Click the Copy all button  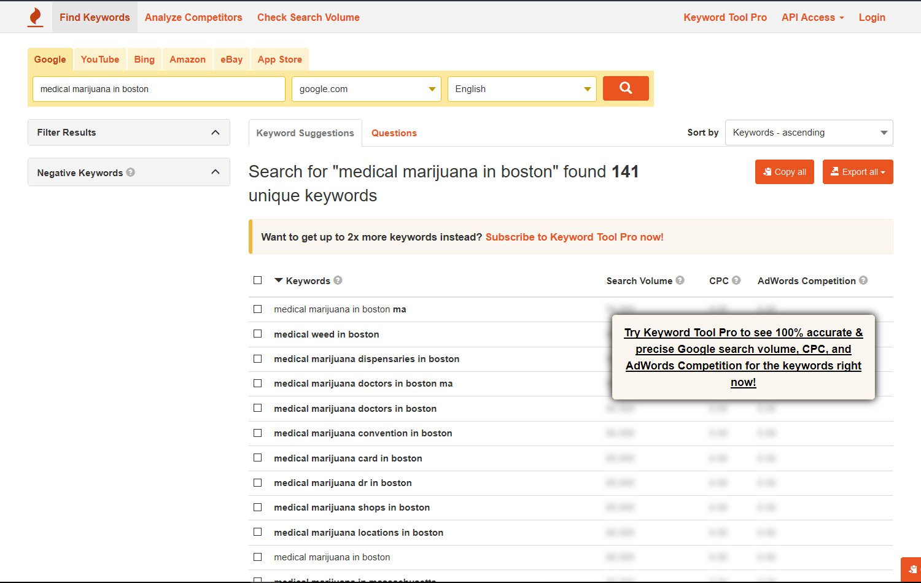point(785,172)
